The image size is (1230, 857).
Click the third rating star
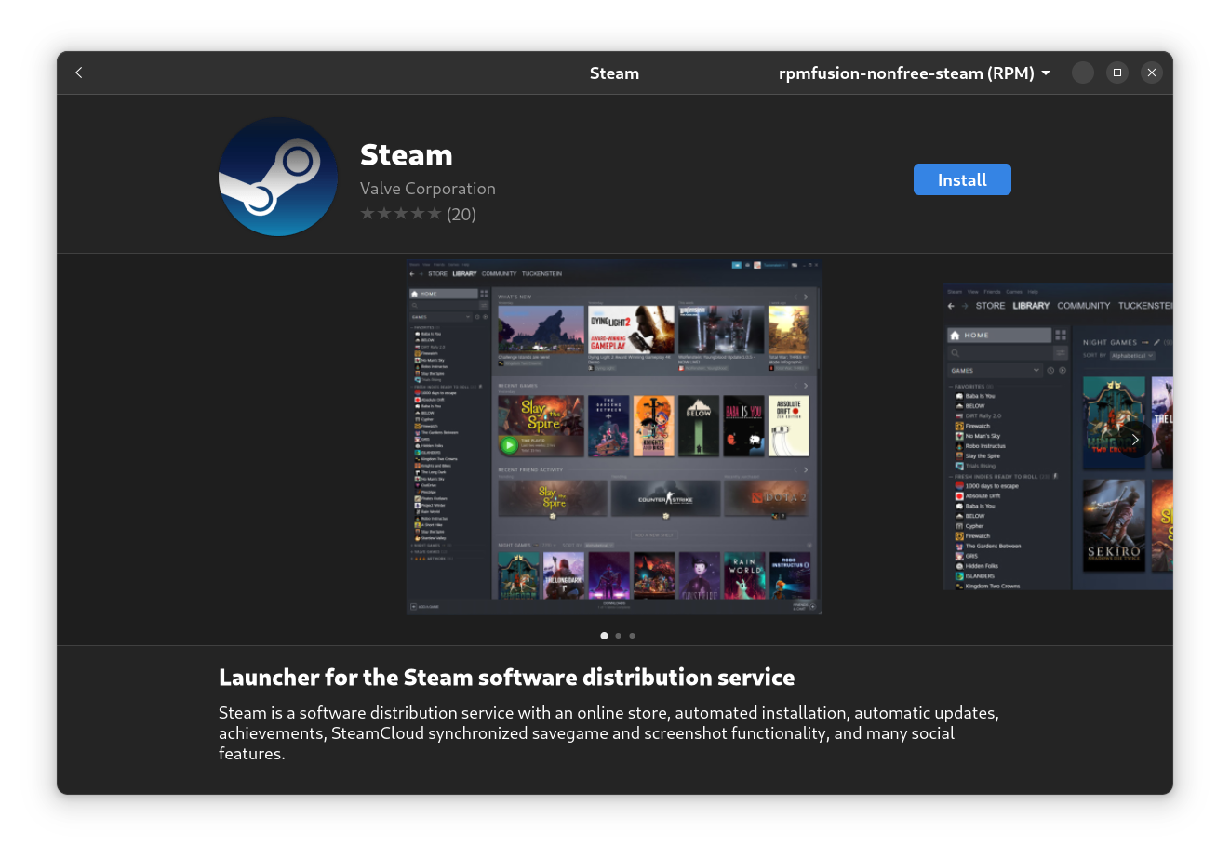pyautogui.click(x=401, y=213)
